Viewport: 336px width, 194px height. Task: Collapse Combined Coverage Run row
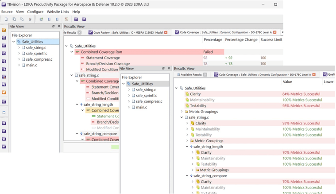pos(72,52)
